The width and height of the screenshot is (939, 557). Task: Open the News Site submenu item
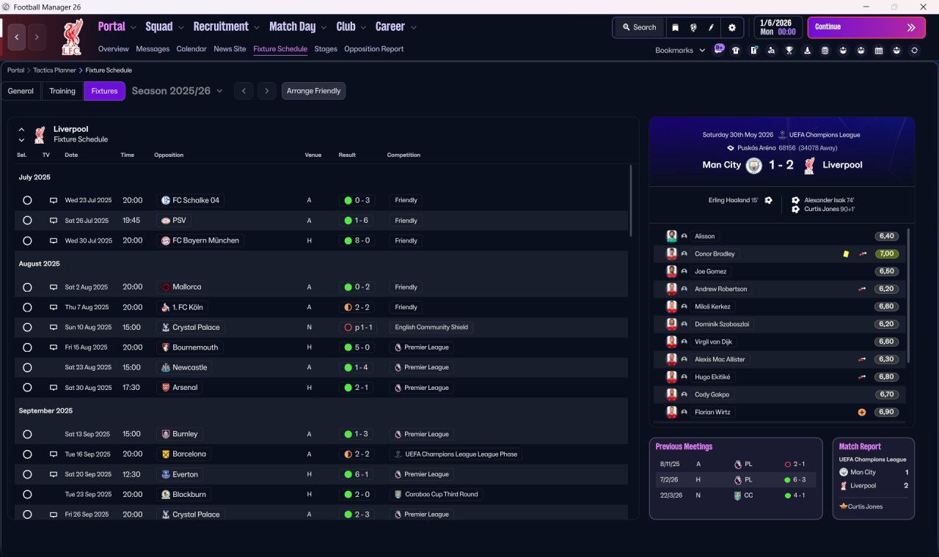(x=230, y=49)
